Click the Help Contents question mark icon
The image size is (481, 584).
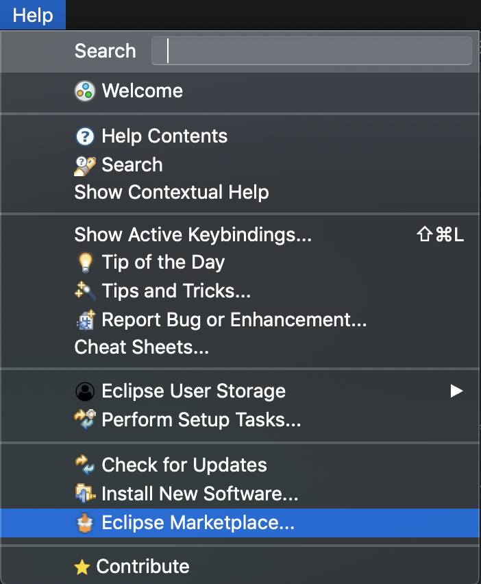[84, 136]
